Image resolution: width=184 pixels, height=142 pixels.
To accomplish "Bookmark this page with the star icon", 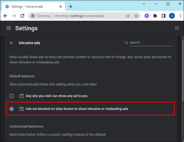I will click(136, 16).
